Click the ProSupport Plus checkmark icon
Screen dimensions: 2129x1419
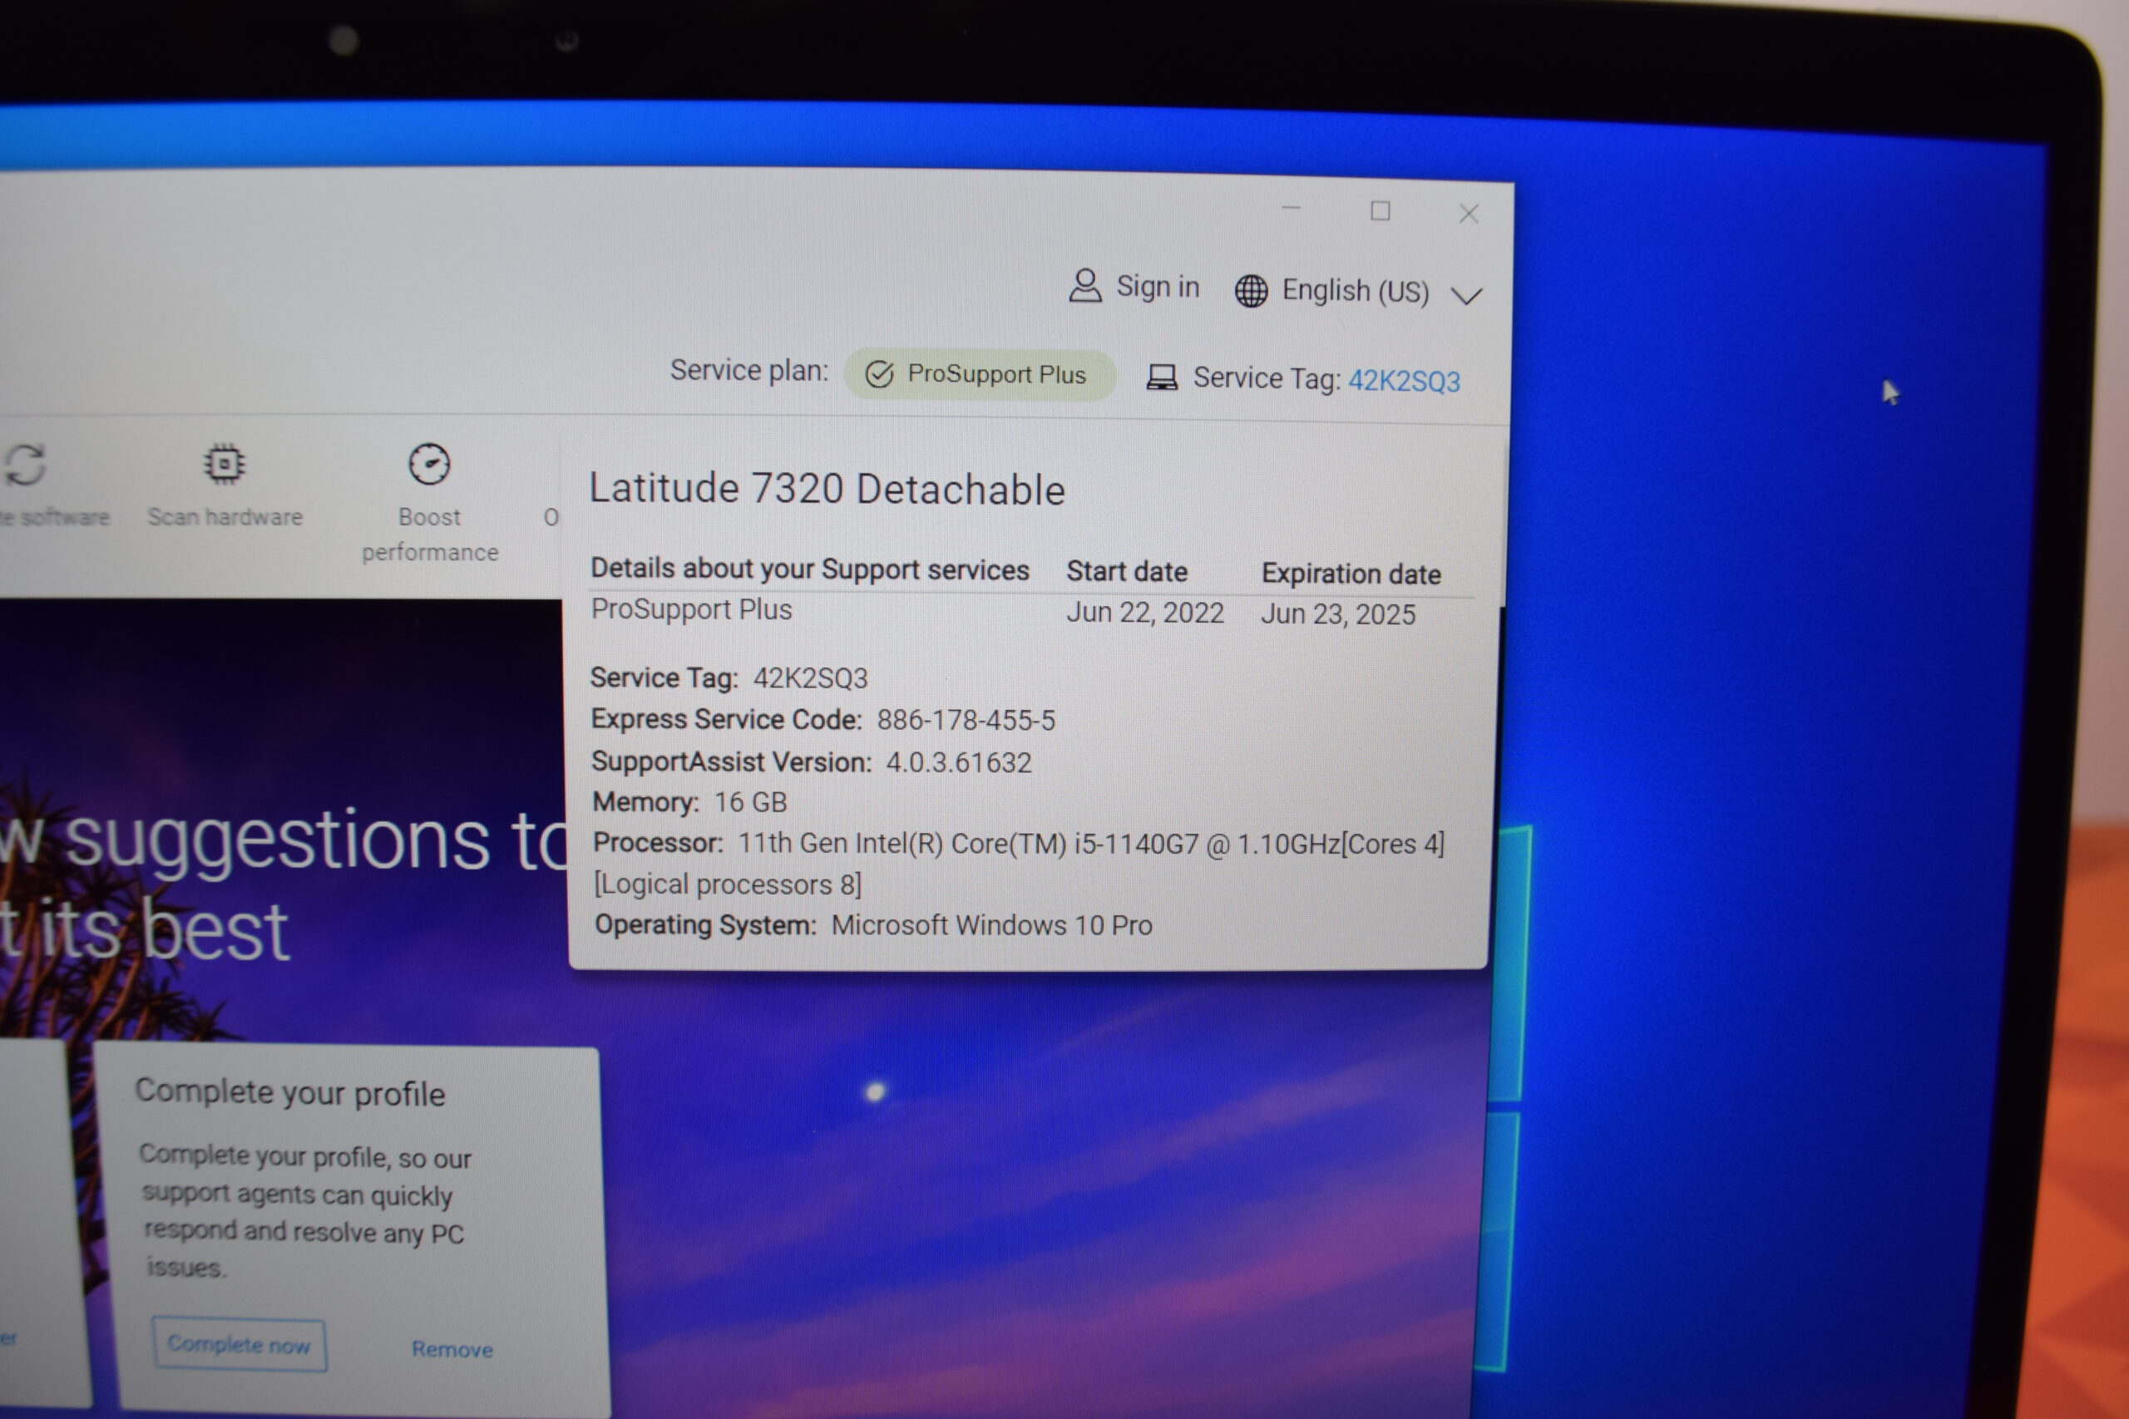[x=879, y=374]
